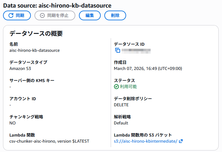Copy the data source ID with the copy icon
Image resolution: width=222 pixels, height=152 pixels.
point(118,51)
